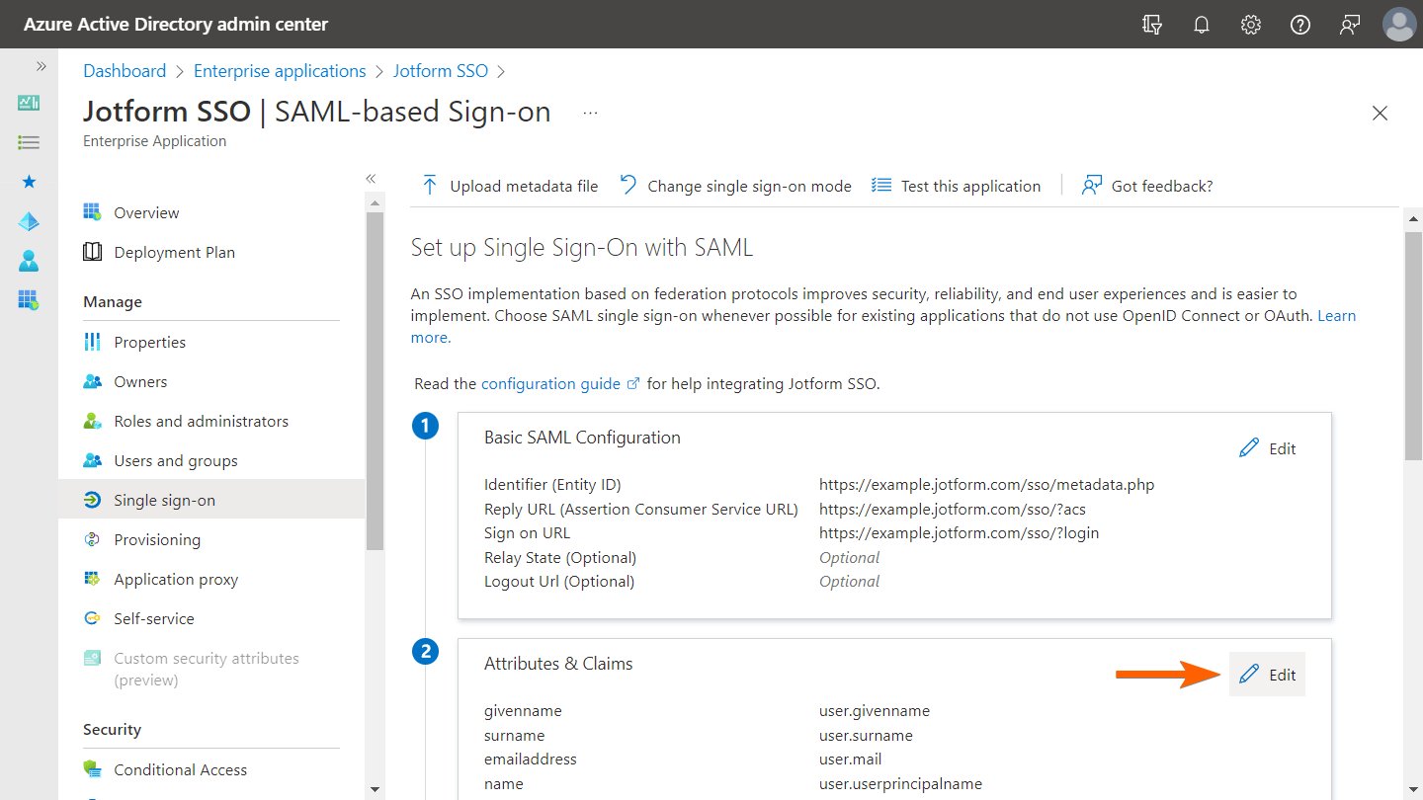This screenshot has height=800, width=1423.
Task: Click the Favorites star icon in left rail
Action: (29, 182)
